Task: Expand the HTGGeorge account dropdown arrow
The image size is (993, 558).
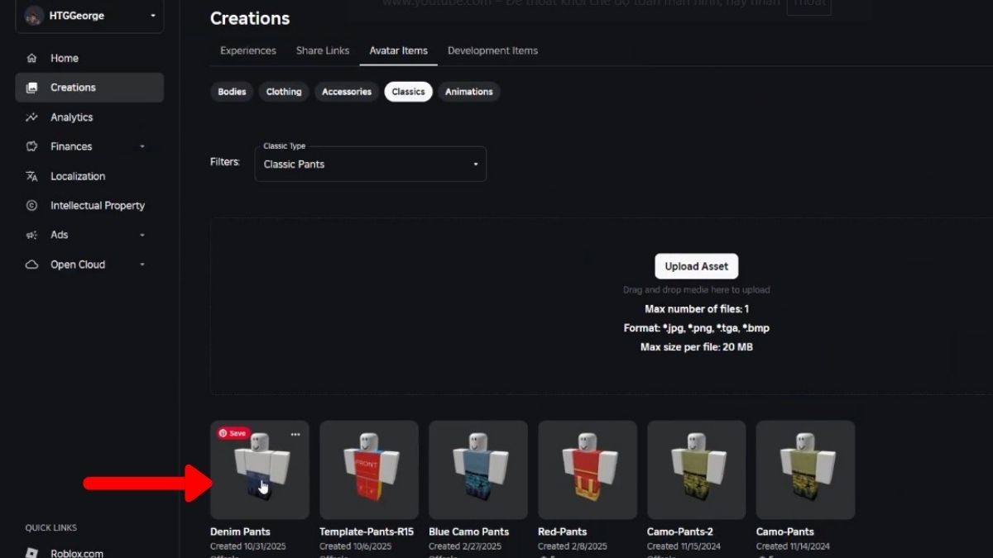Action: [x=153, y=16]
